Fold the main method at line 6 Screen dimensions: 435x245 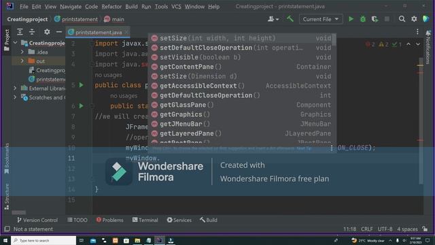(x=92, y=106)
